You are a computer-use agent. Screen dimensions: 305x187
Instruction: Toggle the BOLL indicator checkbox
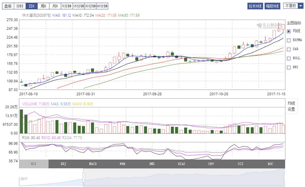pyautogui.click(x=289, y=58)
